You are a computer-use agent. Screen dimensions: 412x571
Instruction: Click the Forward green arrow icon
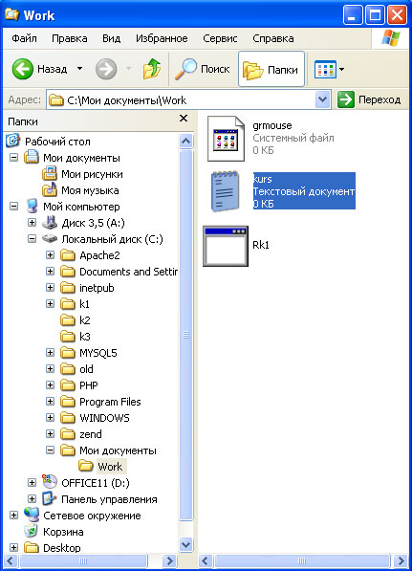[106, 69]
